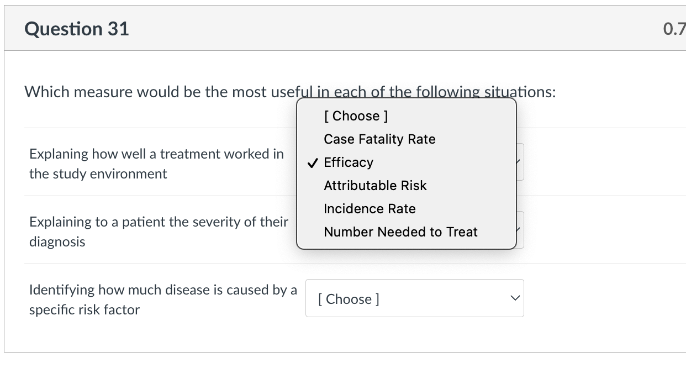Choose Case Fatality Rate from the list

pyautogui.click(x=379, y=139)
